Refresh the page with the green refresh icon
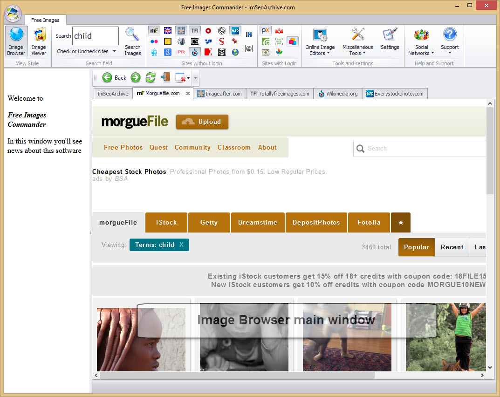This screenshot has width=500, height=397. point(151,77)
